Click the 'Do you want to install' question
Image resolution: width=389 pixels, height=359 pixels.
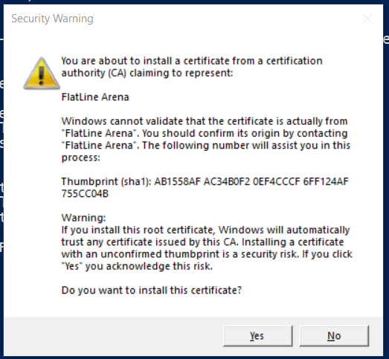tap(151, 291)
